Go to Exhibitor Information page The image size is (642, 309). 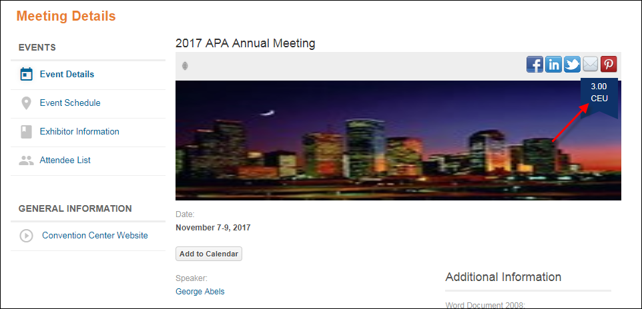[x=79, y=132]
